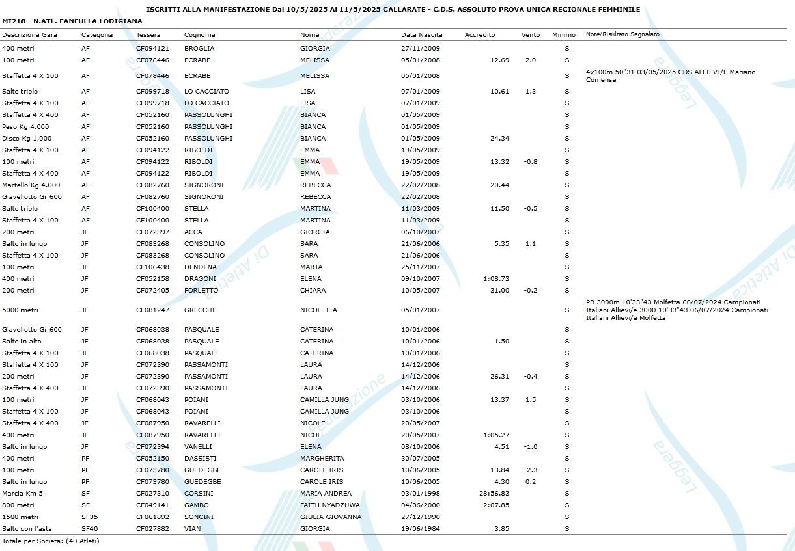Click the triple jump mark '10.61'

(499, 92)
